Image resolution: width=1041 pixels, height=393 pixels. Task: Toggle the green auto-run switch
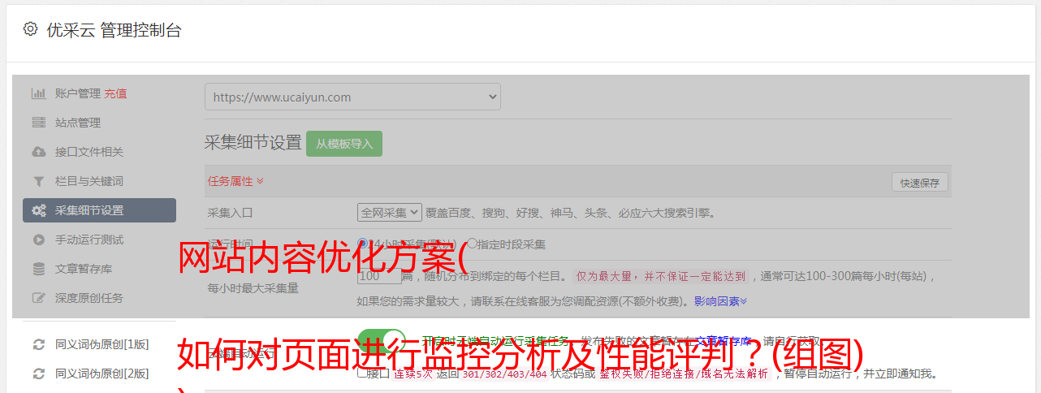pyautogui.click(x=381, y=342)
